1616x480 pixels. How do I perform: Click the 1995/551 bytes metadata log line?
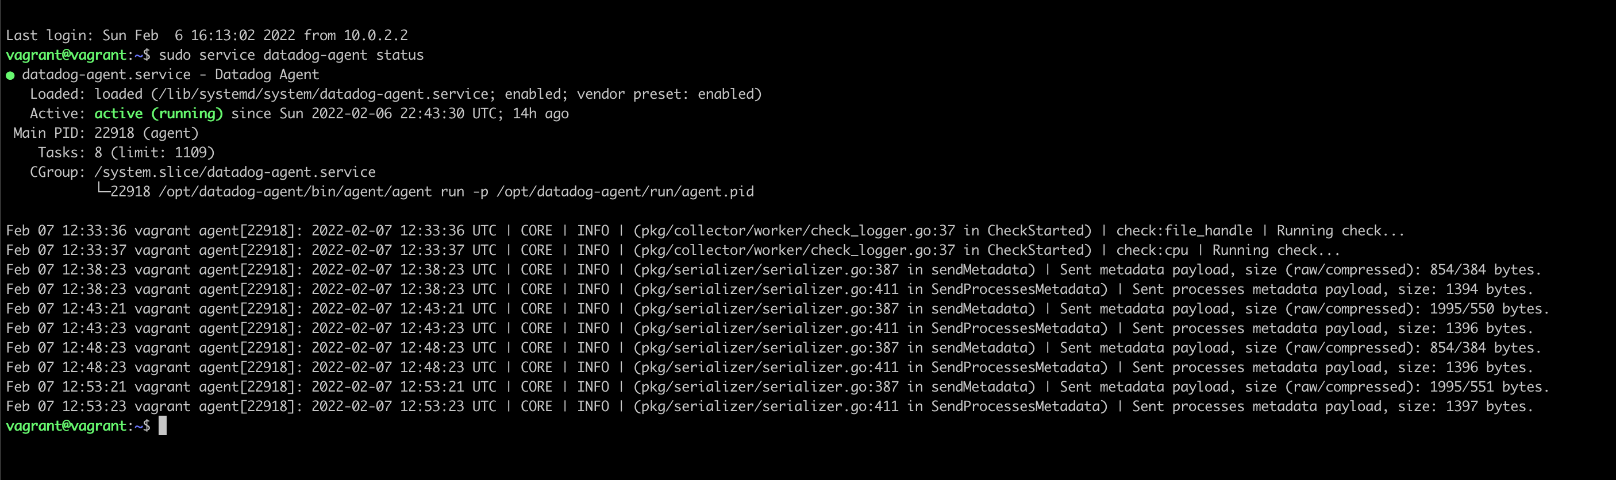pos(778,386)
